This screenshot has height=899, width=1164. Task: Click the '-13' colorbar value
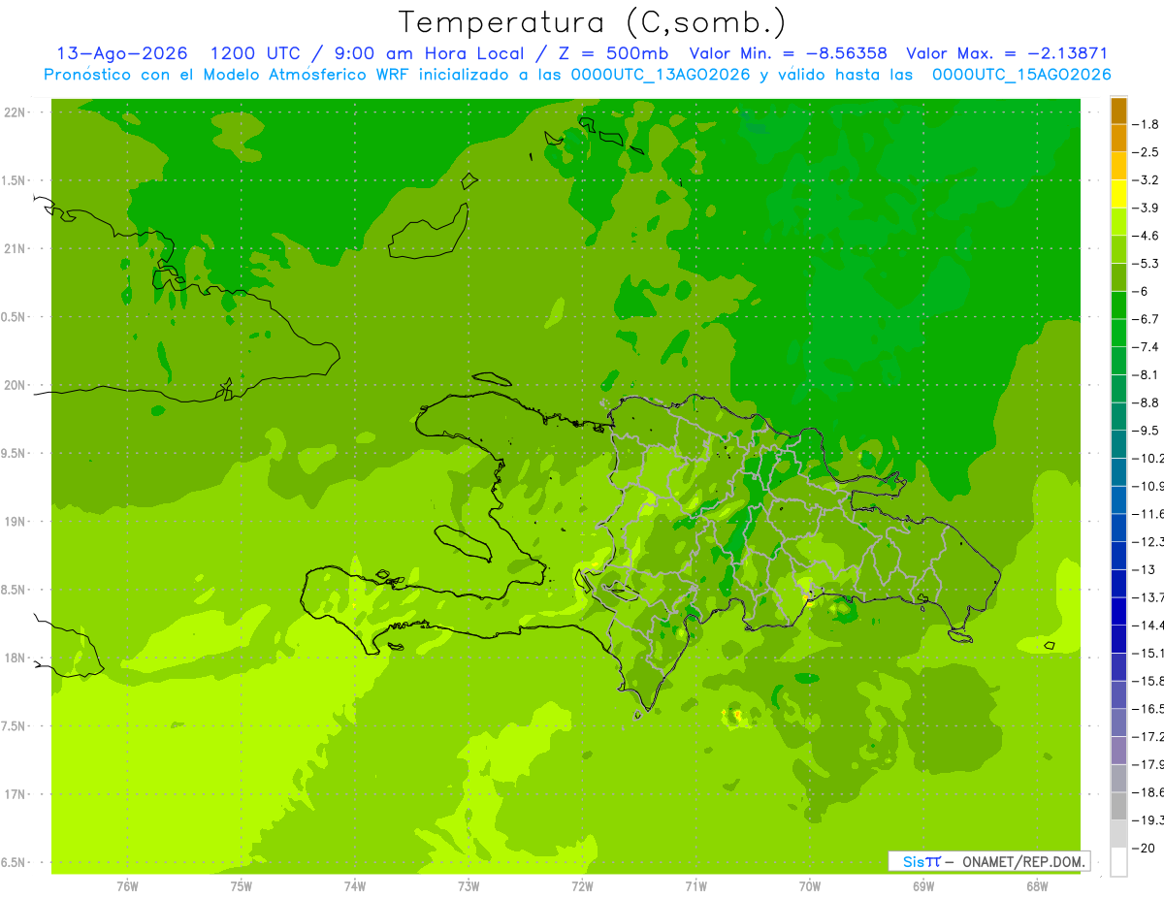pyautogui.click(x=1145, y=569)
